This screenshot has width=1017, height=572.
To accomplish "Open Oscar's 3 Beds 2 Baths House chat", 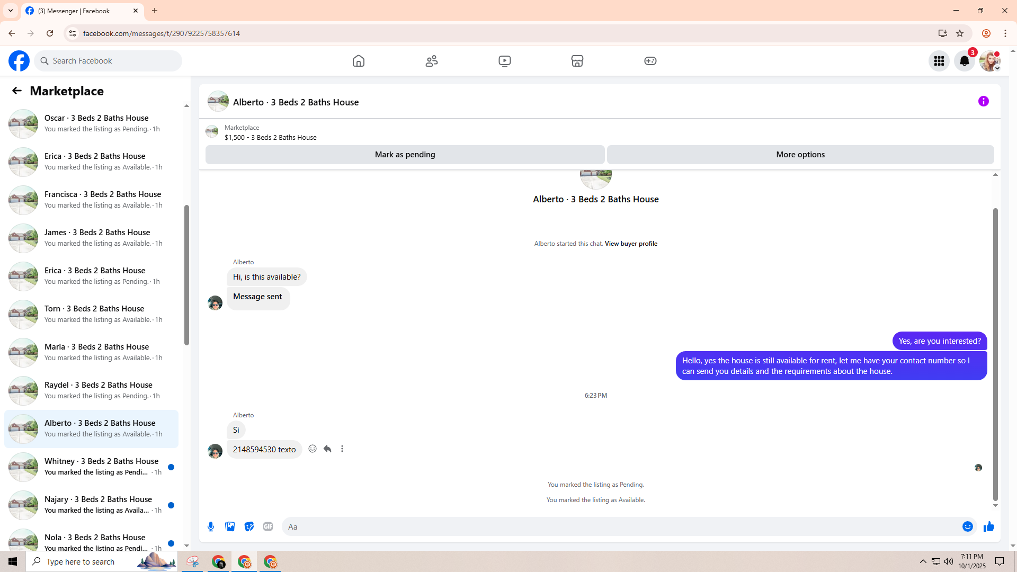I will (x=91, y=123).
